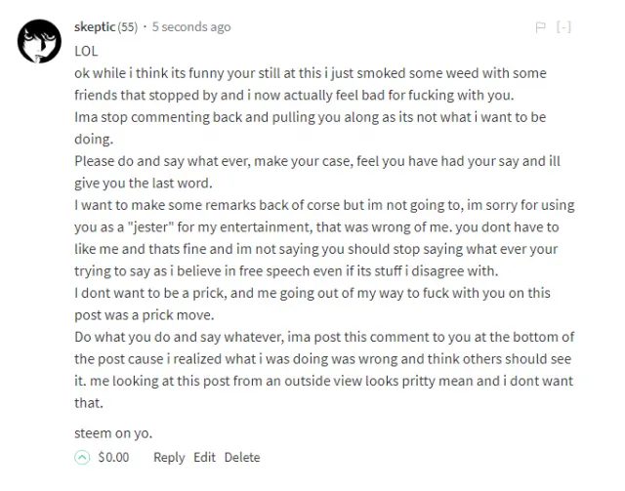Flag this comment using the flag icon
Screen dimensions: 625x491
540,27
